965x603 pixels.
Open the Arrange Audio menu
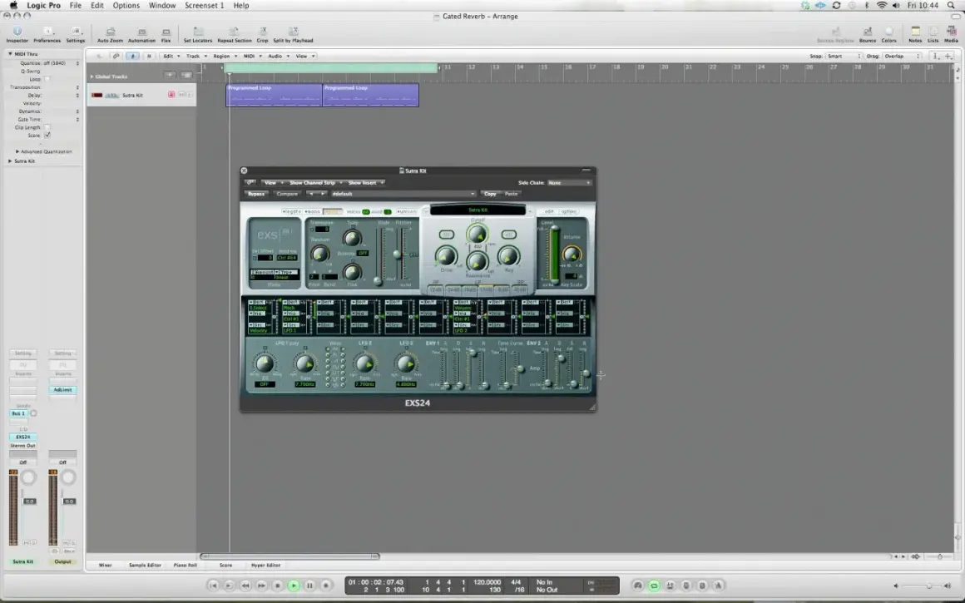point(278,56)
